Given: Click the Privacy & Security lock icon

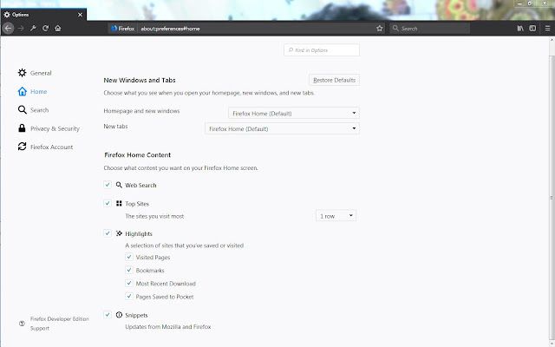Looking at the screenshot, I should click(x=22, y=128).
